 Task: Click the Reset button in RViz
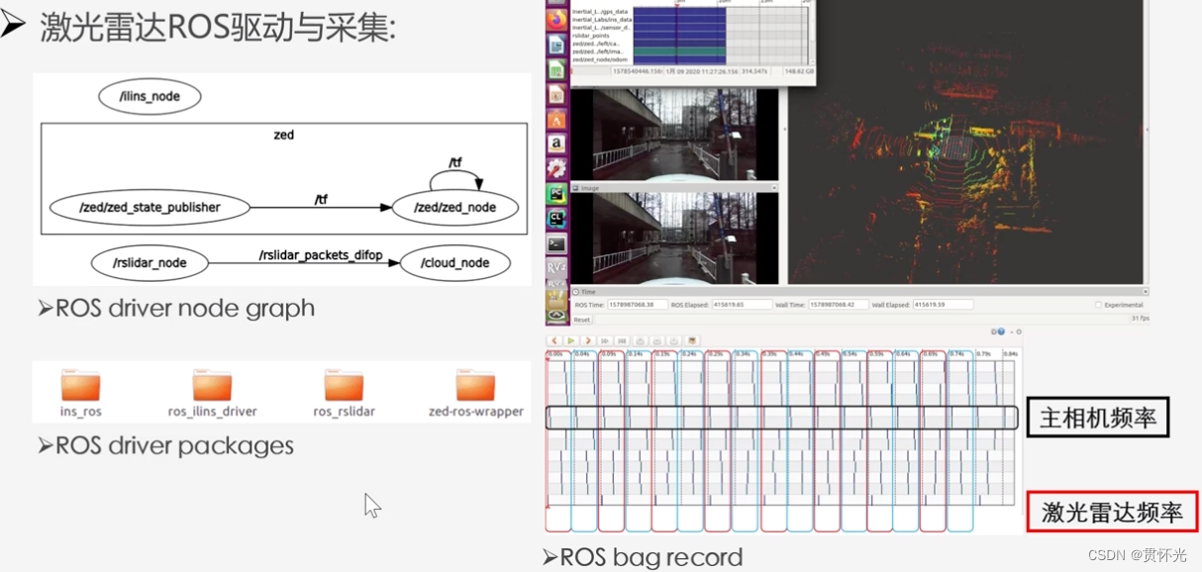coord(582,320)
